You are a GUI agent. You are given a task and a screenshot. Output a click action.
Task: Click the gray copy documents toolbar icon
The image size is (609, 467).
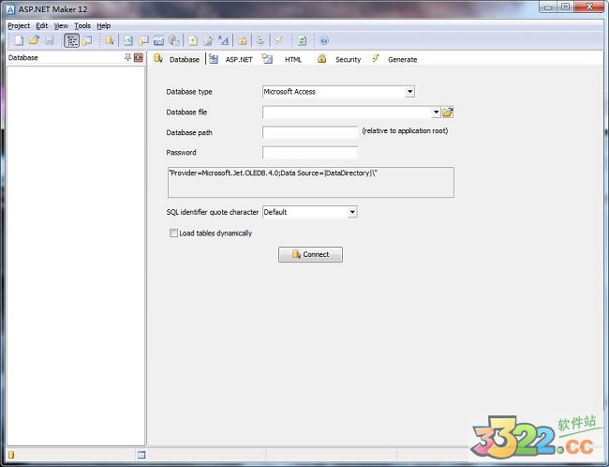(x=174, y=40)
